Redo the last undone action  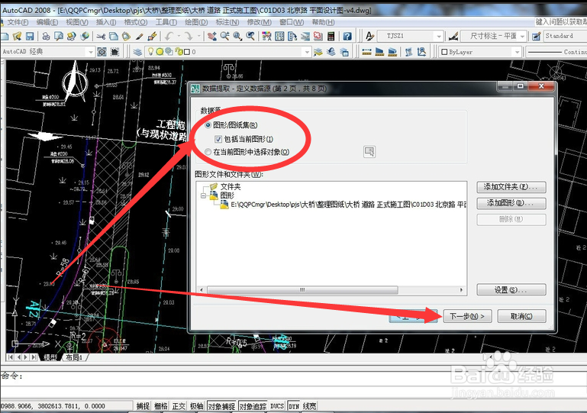189,37
